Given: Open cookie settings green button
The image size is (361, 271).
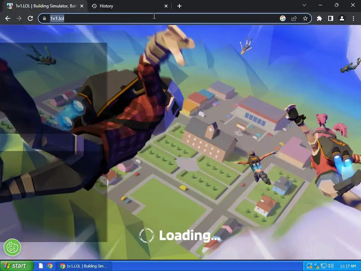Looking at the screenshot, I should [12, 247].
